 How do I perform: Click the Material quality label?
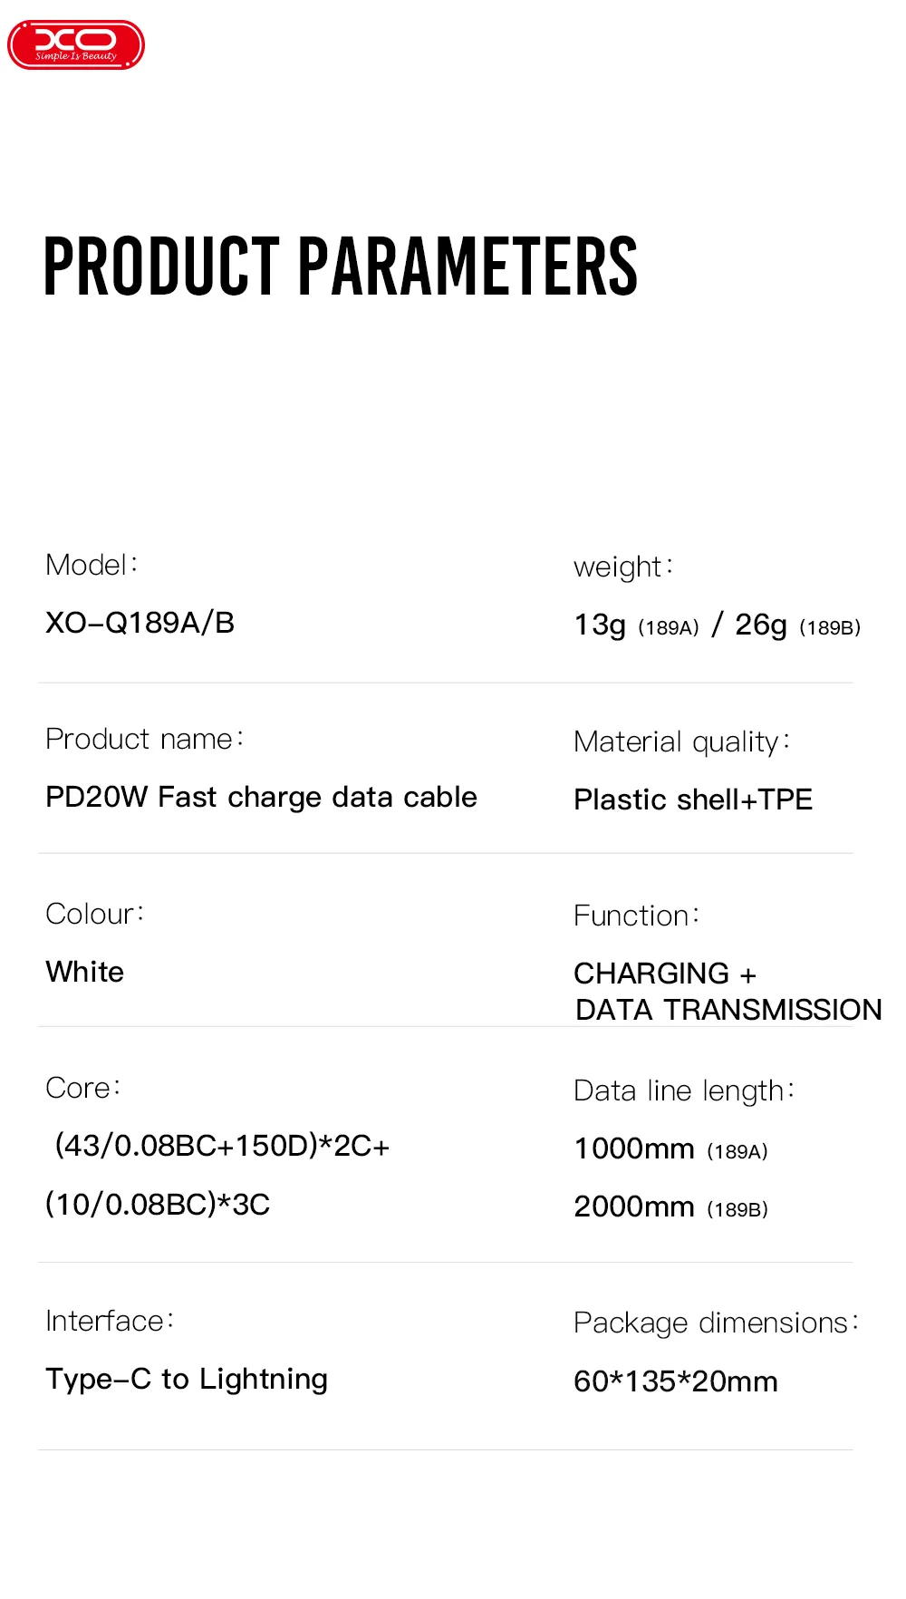pyautogui.click(x=682, y=741)
